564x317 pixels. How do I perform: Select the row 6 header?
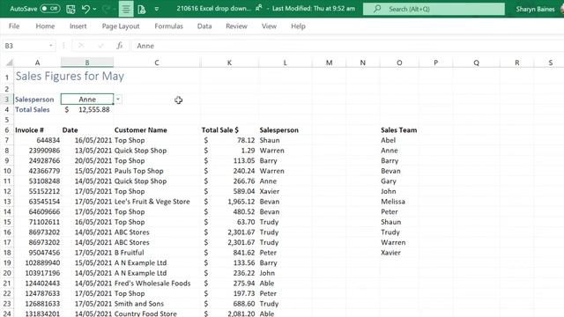tap(7, 130)
